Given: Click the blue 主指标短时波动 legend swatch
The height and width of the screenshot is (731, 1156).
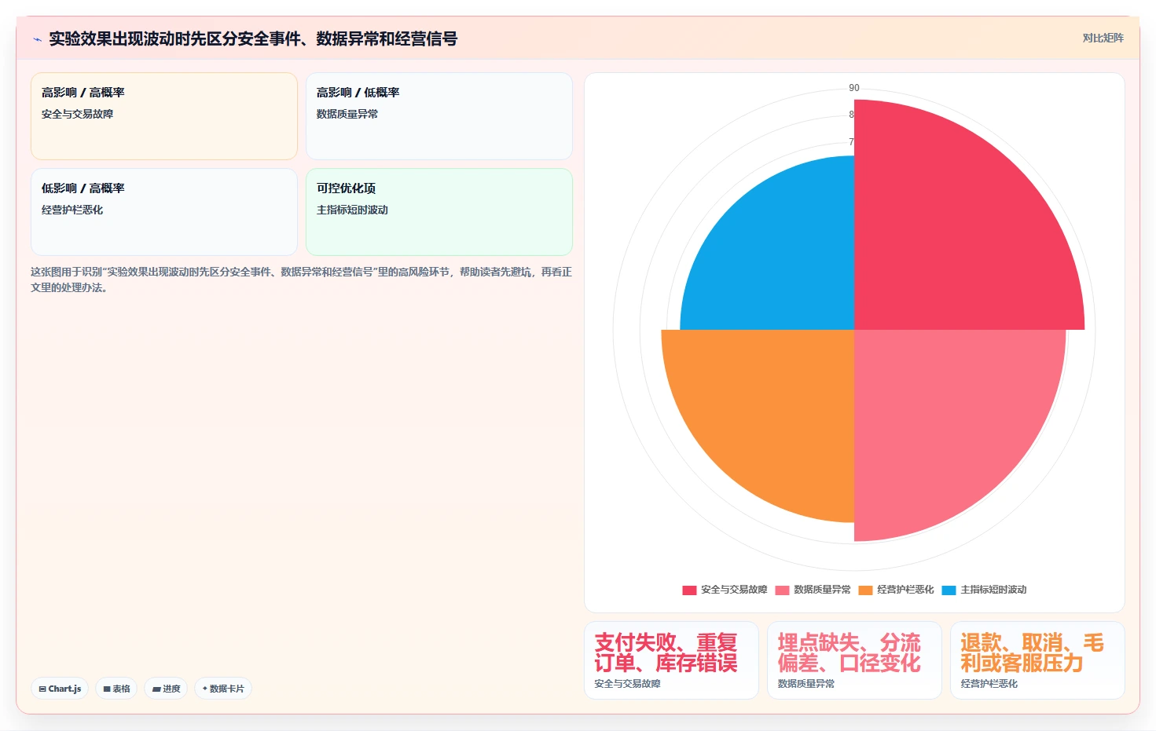Looking at the screenshot, I should (949, 590).
